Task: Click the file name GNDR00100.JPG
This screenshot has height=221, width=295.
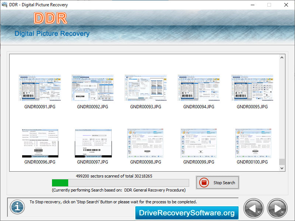Action: (x=252, y=162)
